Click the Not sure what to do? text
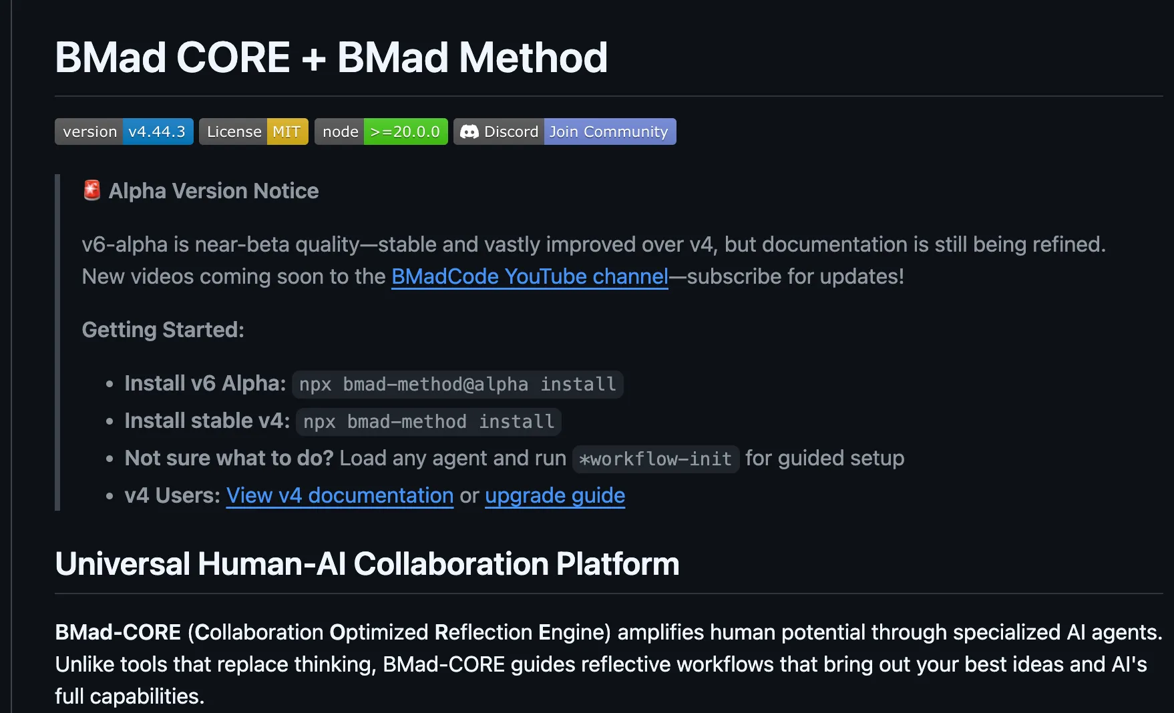1174x713 pixels. [229, 458]
